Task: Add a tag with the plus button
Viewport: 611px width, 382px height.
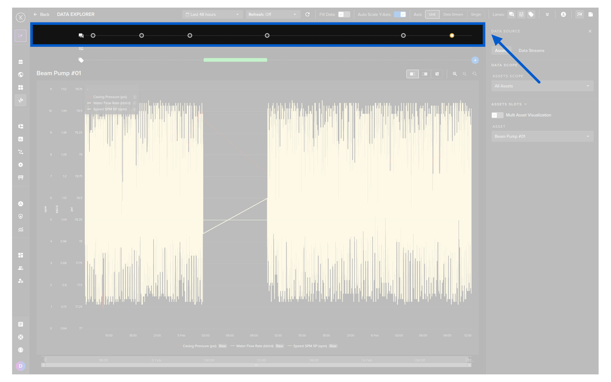Action: coord(475,60)
